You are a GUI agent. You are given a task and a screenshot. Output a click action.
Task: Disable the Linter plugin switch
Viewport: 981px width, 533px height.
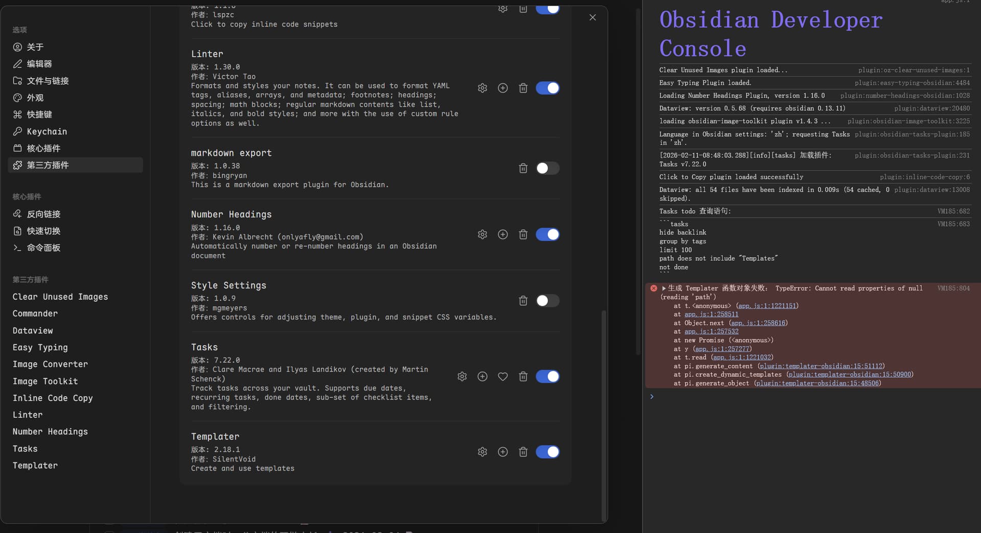(x=547, y=88)
